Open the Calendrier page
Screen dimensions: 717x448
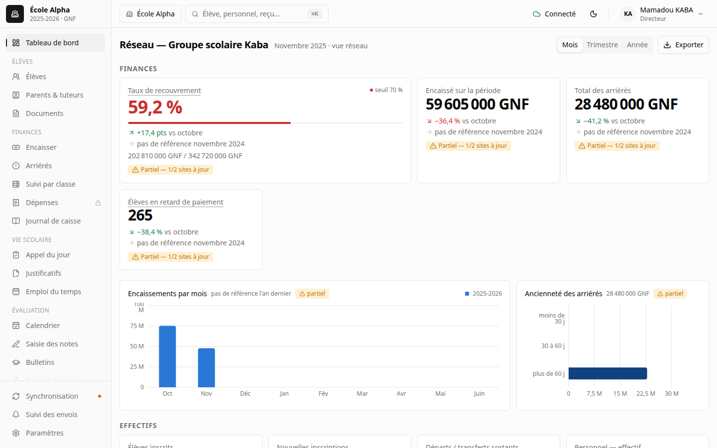tap(55, 326)
